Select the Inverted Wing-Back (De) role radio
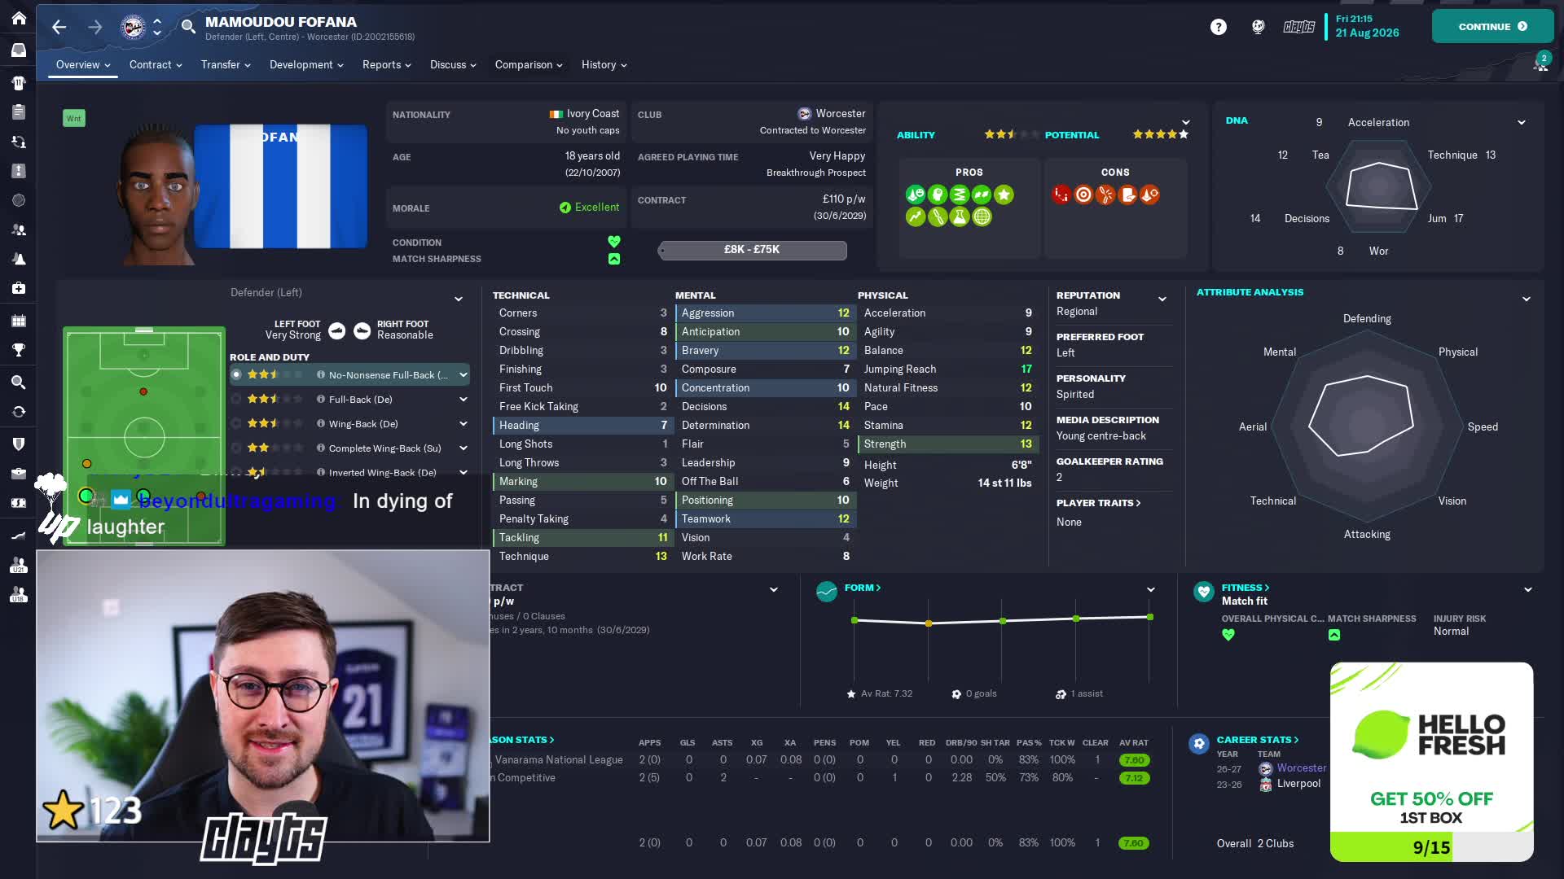This screenshot has width=1564, height=879. pos(236,472)
